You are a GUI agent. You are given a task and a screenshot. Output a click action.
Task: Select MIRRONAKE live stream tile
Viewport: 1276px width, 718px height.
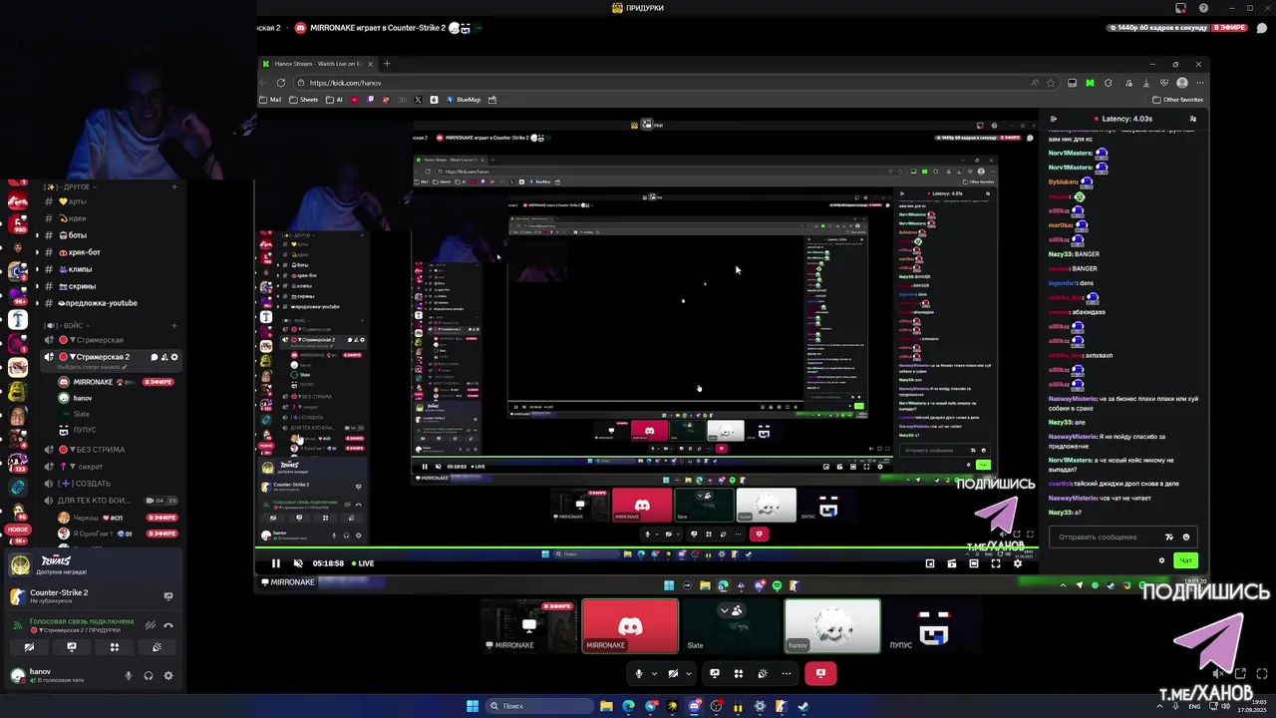tap(528, 626)
